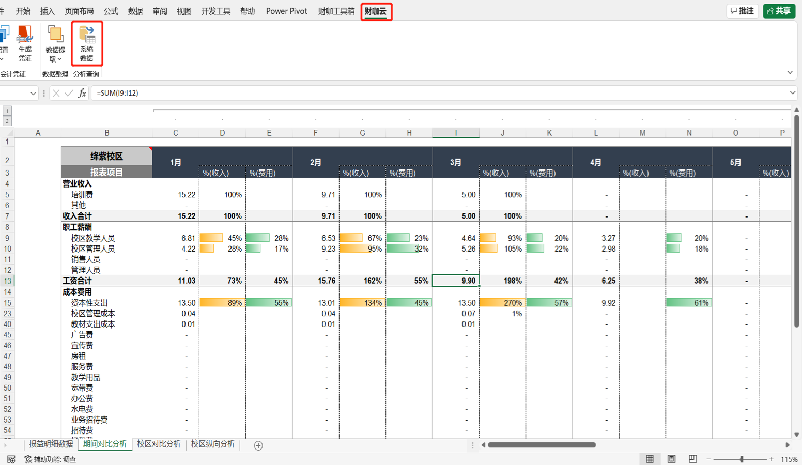Click the zoom slider handle
The height and width of the screenshot is (465, 802).
point(742,459)
